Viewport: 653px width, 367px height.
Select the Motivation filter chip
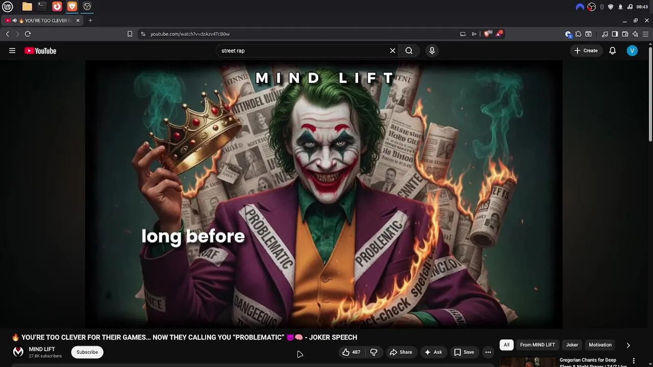point(600,345)
